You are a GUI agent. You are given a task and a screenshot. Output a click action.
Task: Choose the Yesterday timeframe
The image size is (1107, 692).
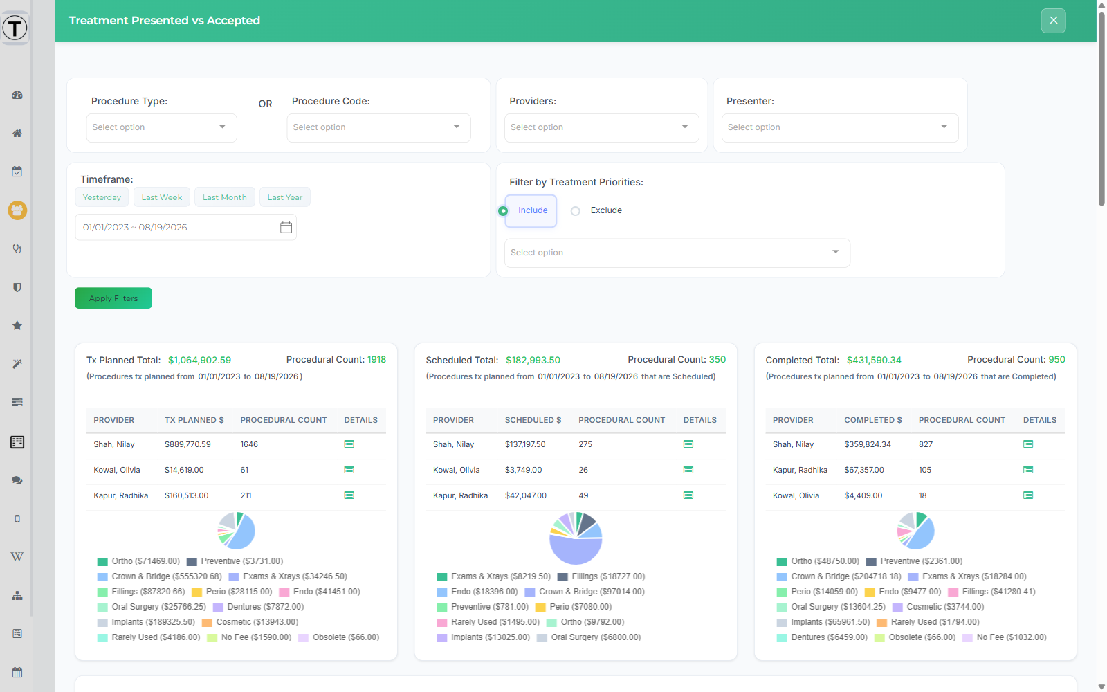click(102, 197)
